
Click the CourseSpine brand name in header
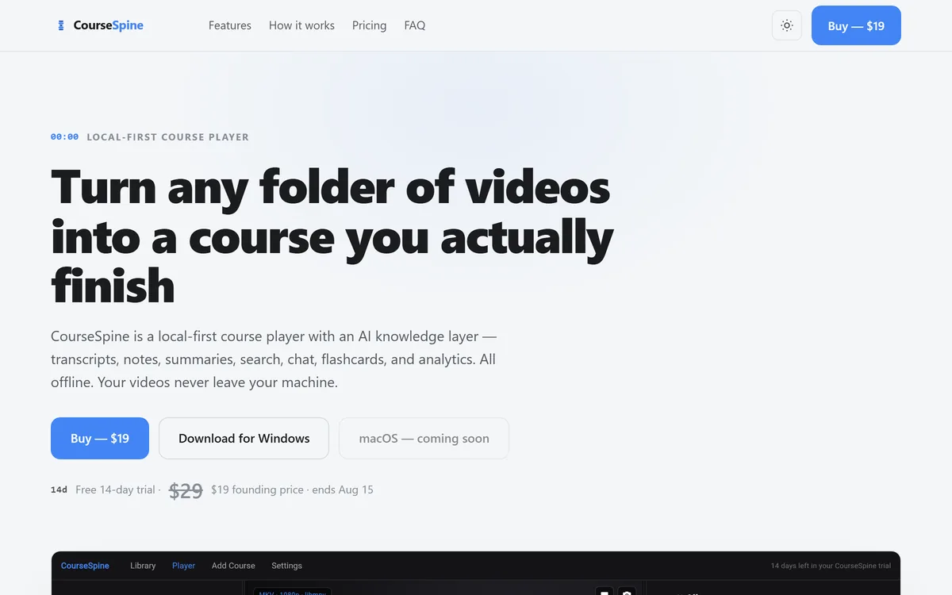109,25
